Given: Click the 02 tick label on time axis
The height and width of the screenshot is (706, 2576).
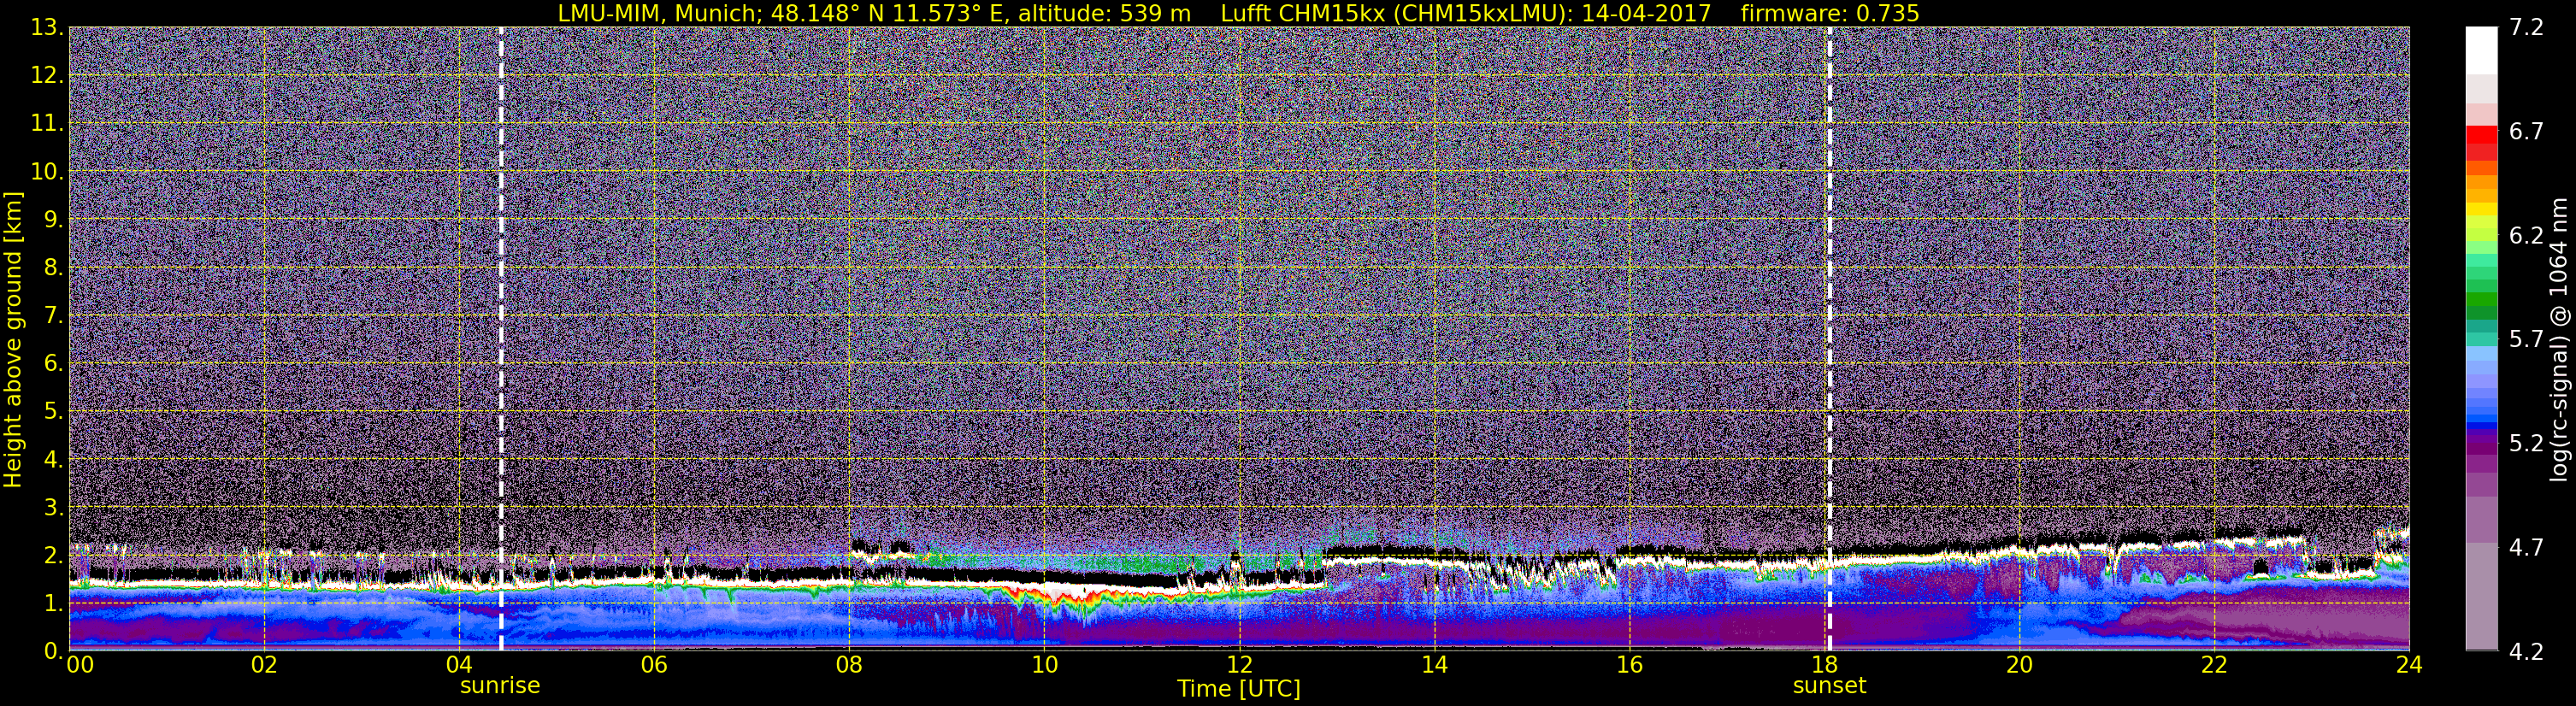Looking at the screenshot, I should click(x=264, y=665).
